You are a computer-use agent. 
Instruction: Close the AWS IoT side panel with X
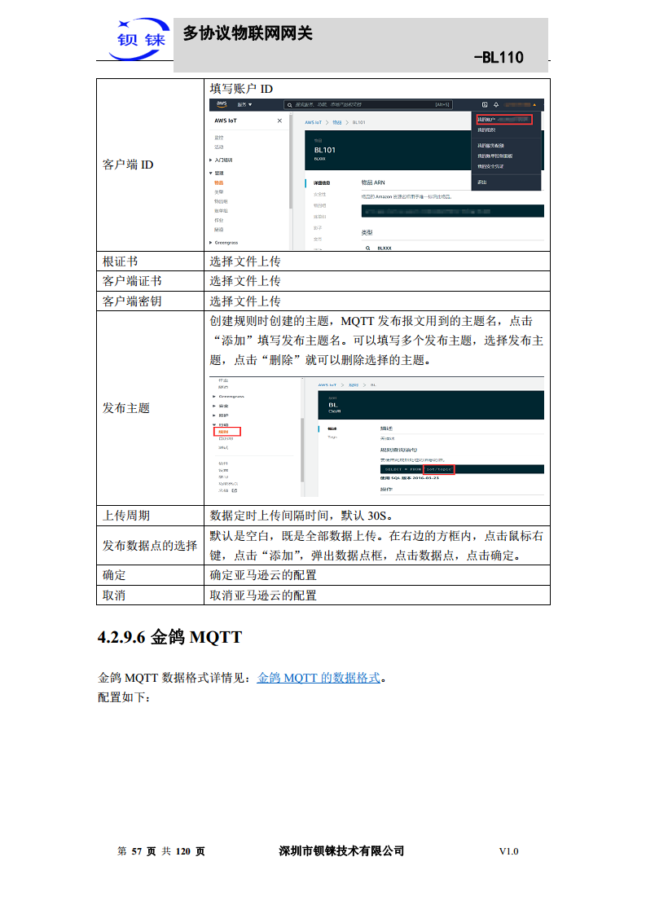[x=280, y=121]
